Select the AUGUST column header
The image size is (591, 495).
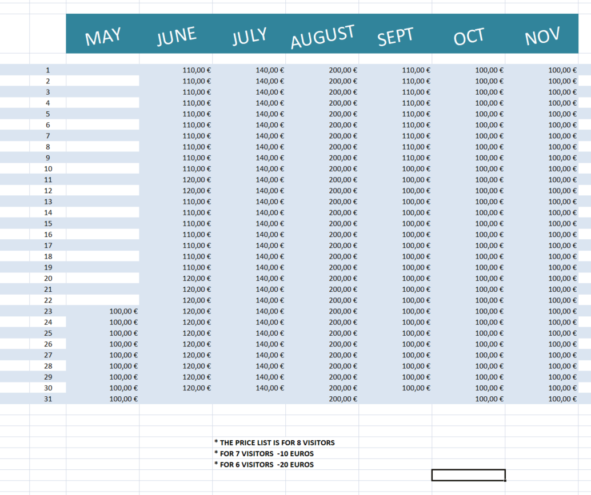point(322,37)
